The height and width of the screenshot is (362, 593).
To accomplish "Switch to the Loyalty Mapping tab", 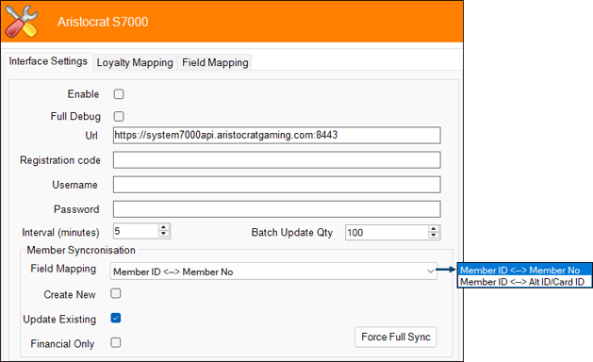I will click(x=135, y=62).
